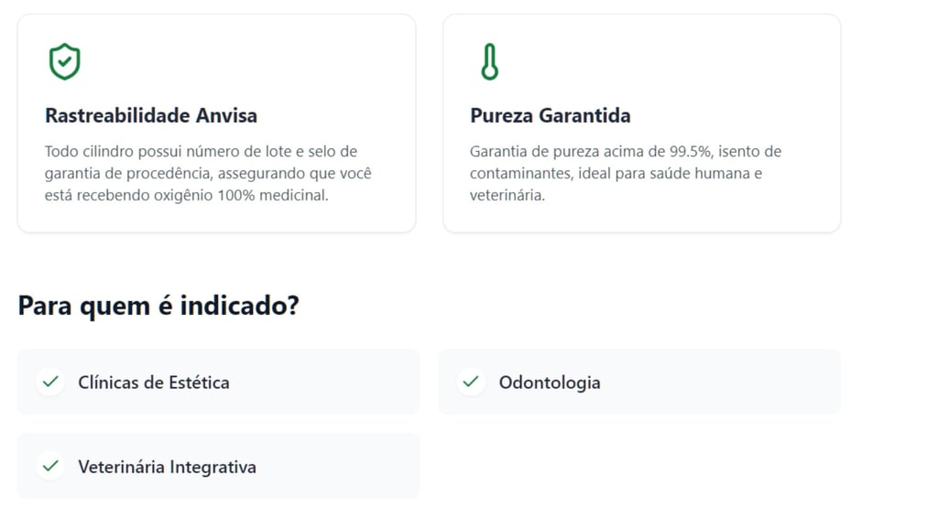Image resolution: width=938 pixels, height=528 pixels.
Task: Click 'contaminantes, ideal para saúde humana' line
Action: coord(605,173)
